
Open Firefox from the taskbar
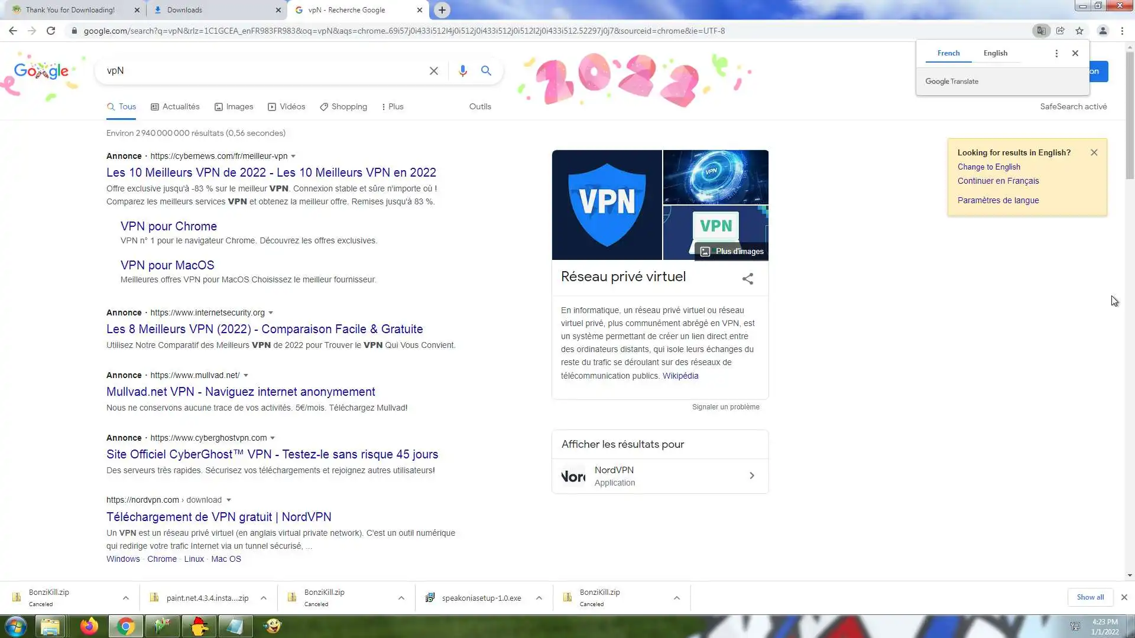pyautogui.click(x=89, y=626)
